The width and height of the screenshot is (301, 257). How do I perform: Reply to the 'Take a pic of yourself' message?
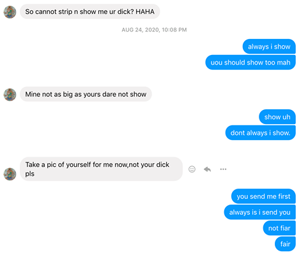coord(207,169)
